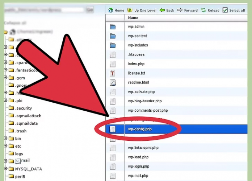Expand the MYSQL_DATA folder node
The image size is (252, 181).
coord(6,169)
